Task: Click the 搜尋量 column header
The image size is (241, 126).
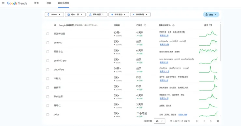Action: click(117, 25)
